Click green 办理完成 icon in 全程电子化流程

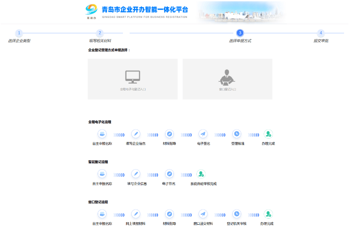pyautogui.click(x=268, y=134)
